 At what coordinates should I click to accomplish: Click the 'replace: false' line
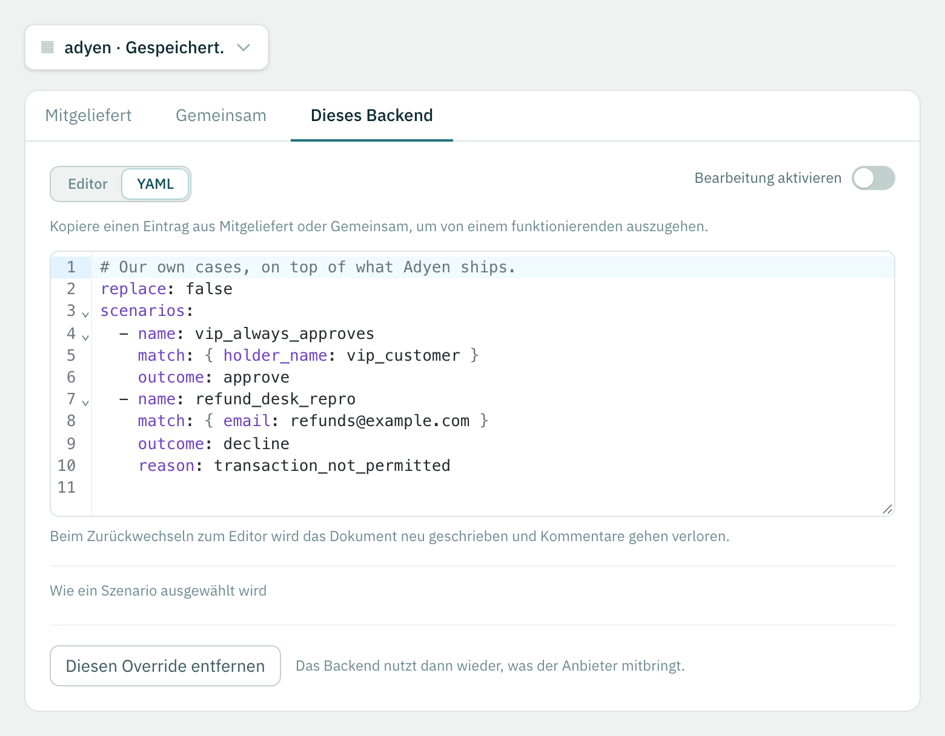(167, 289)
